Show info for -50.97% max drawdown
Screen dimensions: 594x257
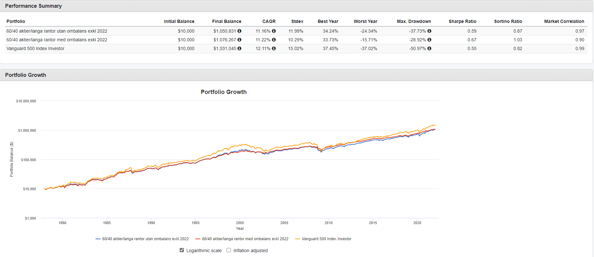[429, 48]
